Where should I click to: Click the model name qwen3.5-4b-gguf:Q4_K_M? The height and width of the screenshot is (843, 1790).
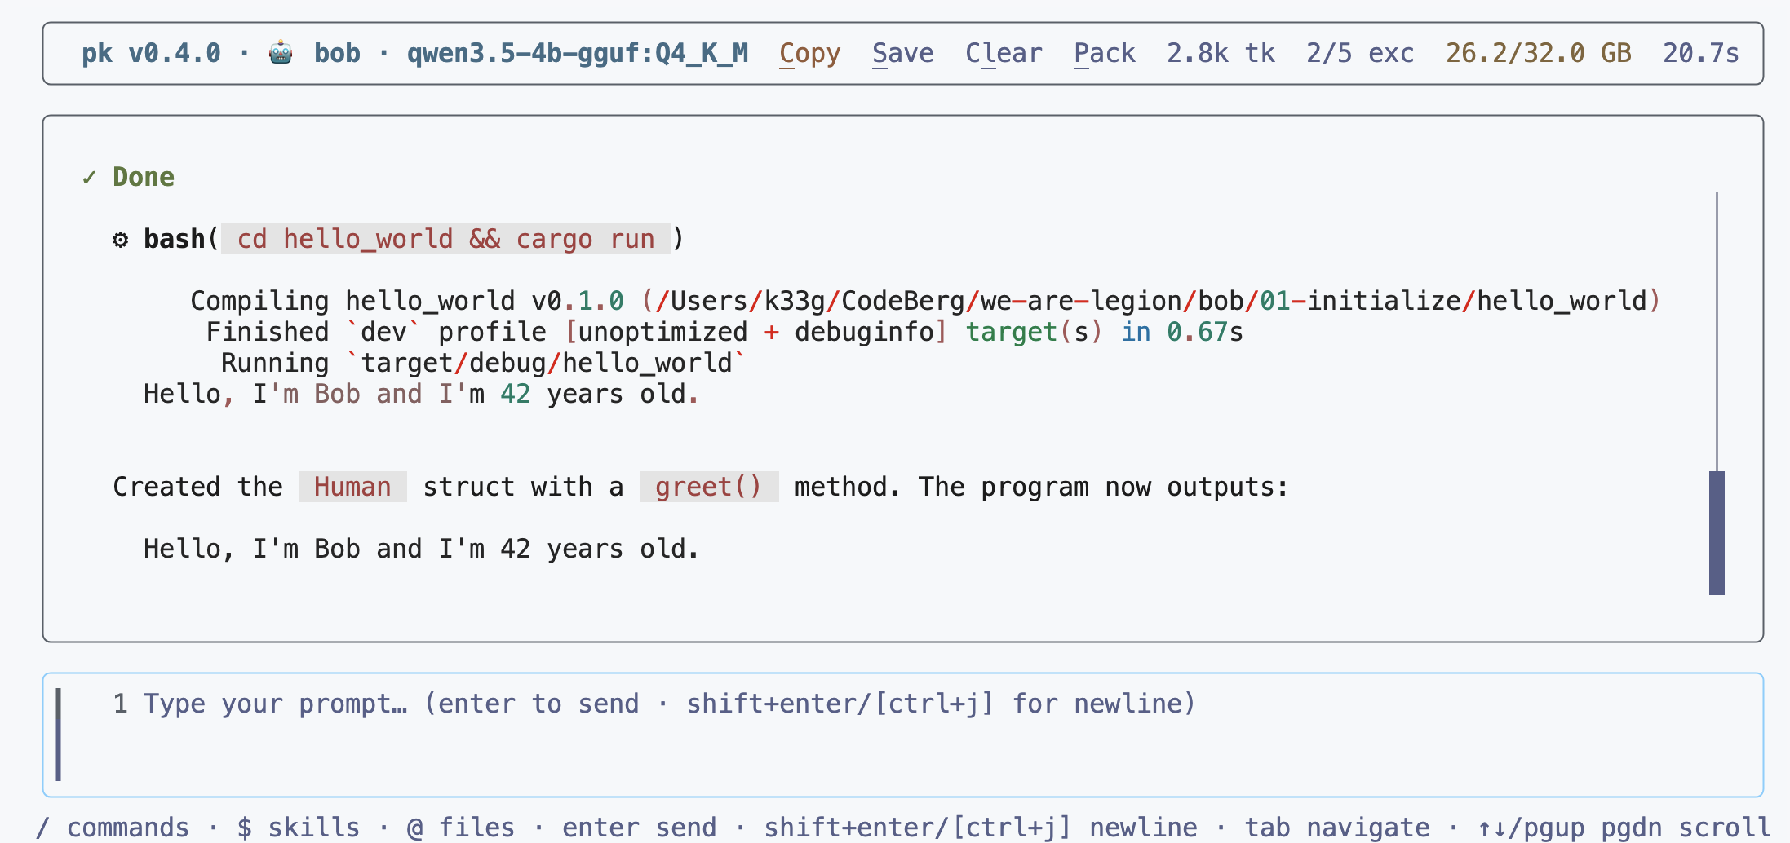tap(578, 54)
